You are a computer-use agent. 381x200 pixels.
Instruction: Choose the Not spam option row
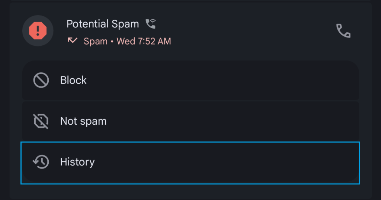pos(190,121)
